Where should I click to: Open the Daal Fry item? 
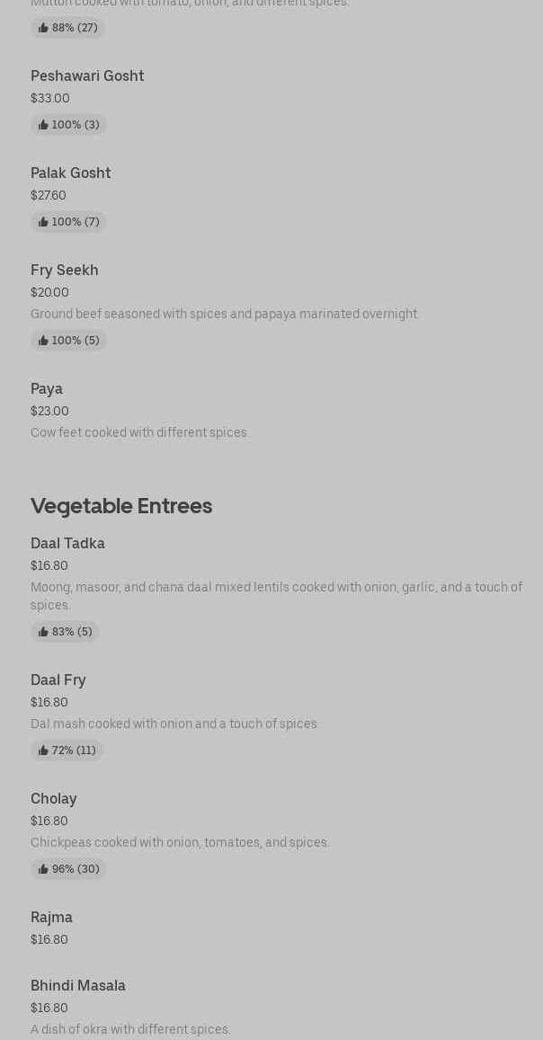click(x=58, y=680)
